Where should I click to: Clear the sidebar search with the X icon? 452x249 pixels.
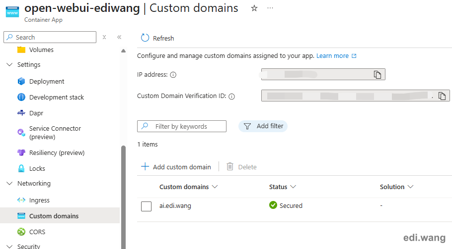click(104, 37)
